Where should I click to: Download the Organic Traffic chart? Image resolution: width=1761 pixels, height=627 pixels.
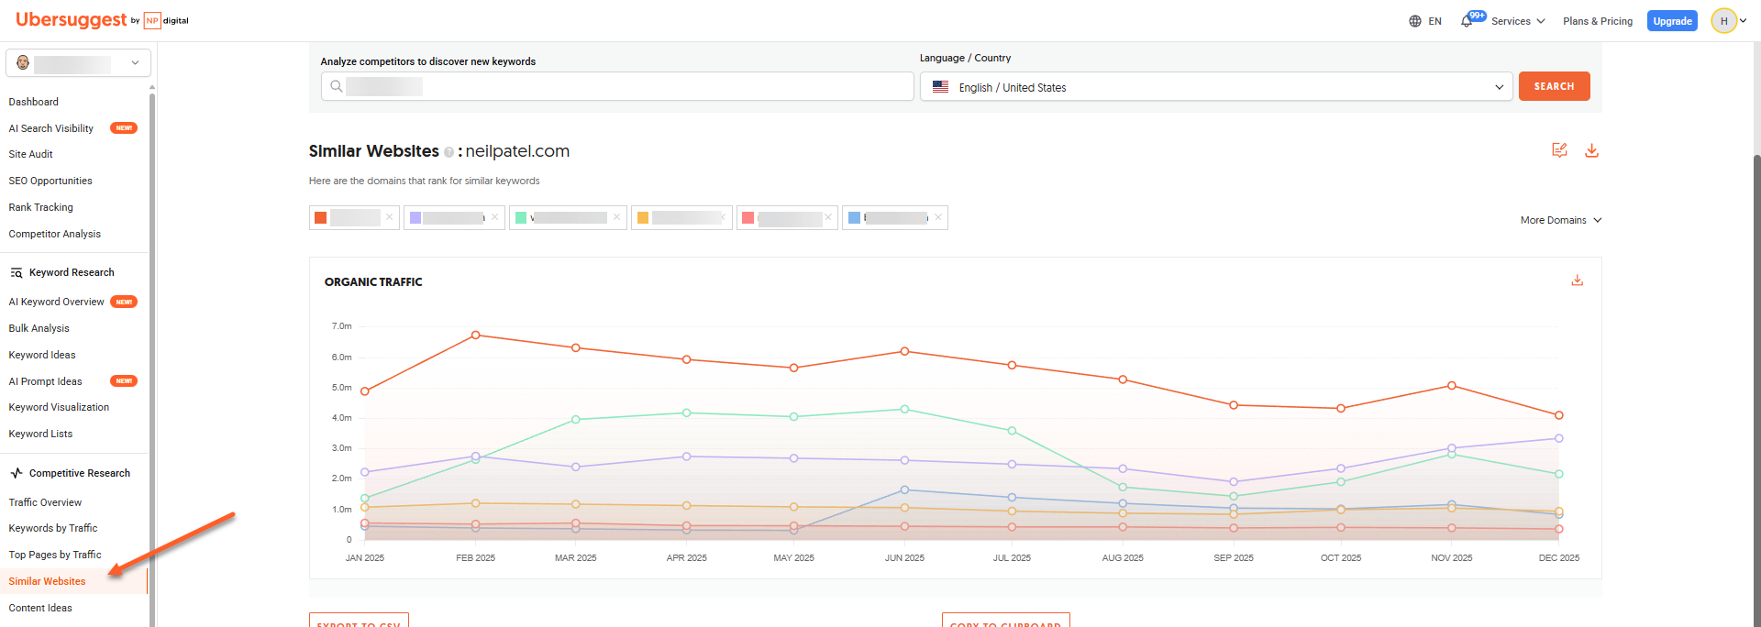coord(1578,280)
